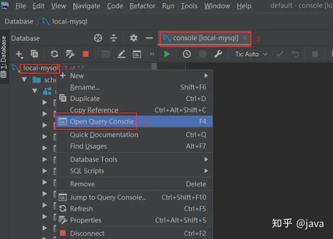Hide the Database panel with minus icon

coord(149,38)
